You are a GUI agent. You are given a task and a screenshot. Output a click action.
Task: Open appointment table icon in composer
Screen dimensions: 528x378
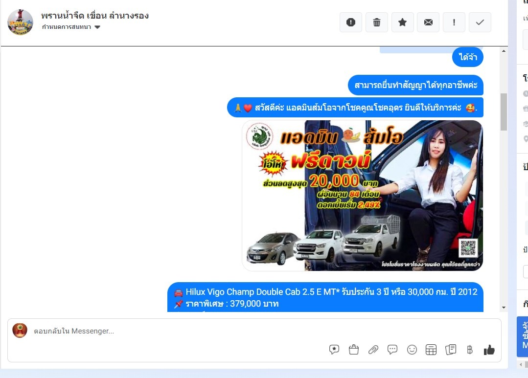click(x=431, y=350)
